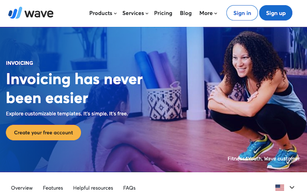Expand the Products dropdown chevron
The height and width of the screenshot is (194, 307).
[115, 14]
